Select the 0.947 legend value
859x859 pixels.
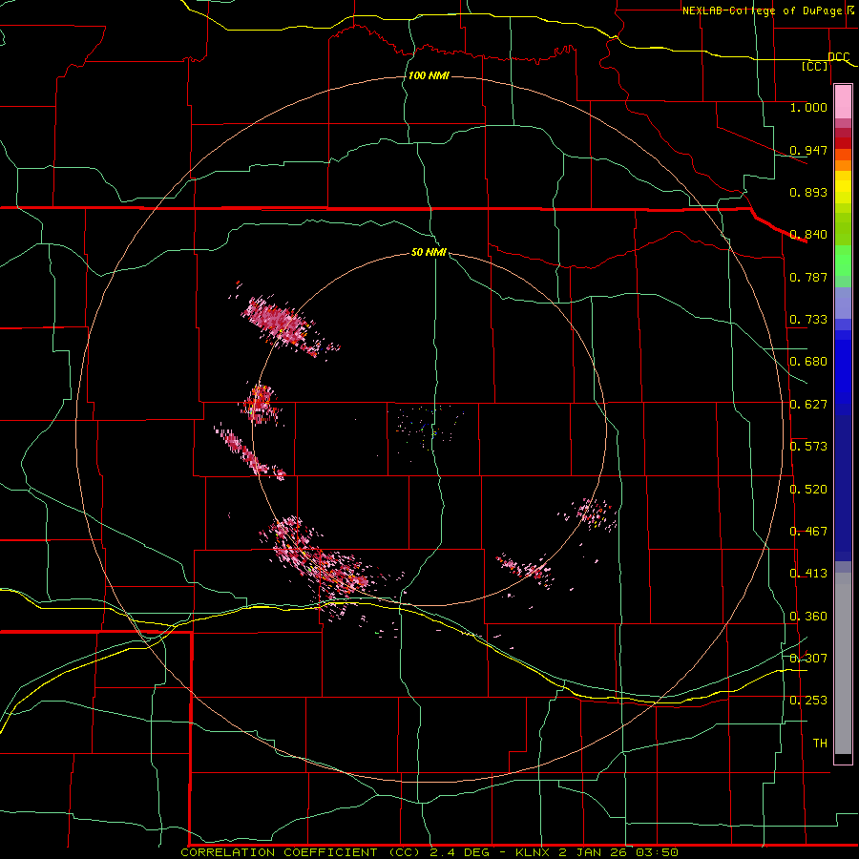tap(808, 150)
